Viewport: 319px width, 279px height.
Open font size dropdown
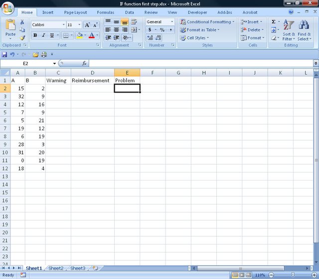(79, 25)
